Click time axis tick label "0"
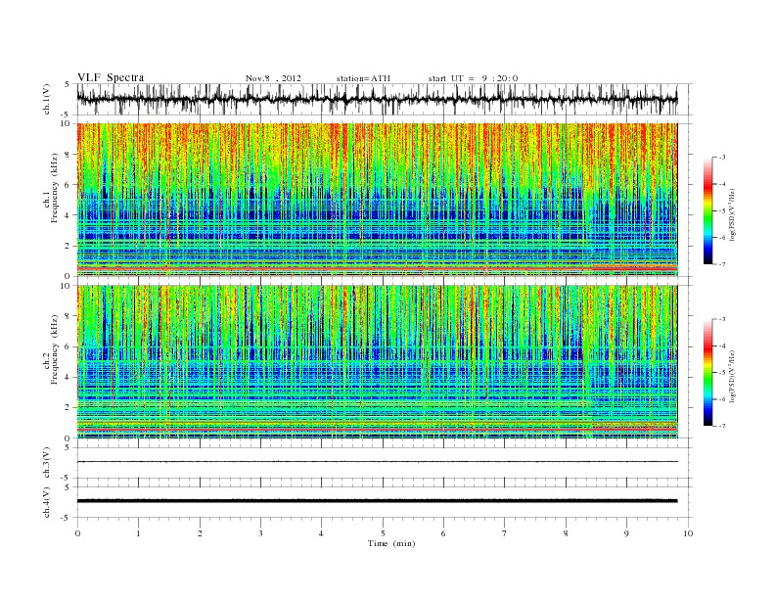Screen dimensions: 775x599 click(77, 533)
